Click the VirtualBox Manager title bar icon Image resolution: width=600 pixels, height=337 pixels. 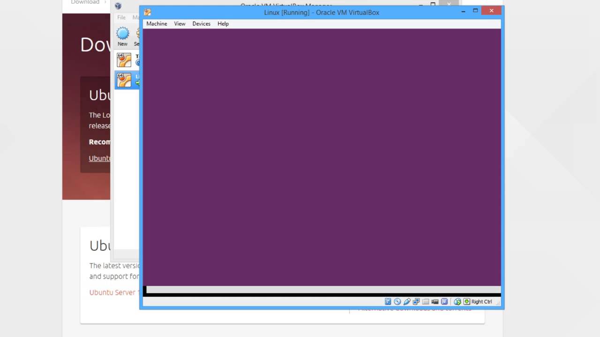(x=118, y=6)
